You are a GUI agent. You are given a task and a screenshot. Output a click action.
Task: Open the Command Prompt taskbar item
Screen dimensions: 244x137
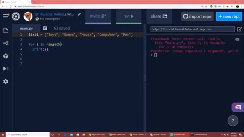[x=200, y=134]
